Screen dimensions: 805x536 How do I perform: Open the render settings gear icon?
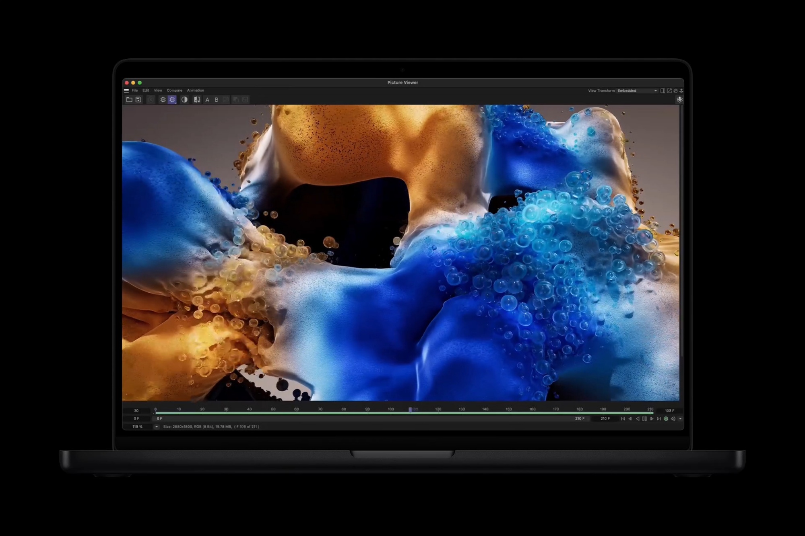tap(163, 100)
